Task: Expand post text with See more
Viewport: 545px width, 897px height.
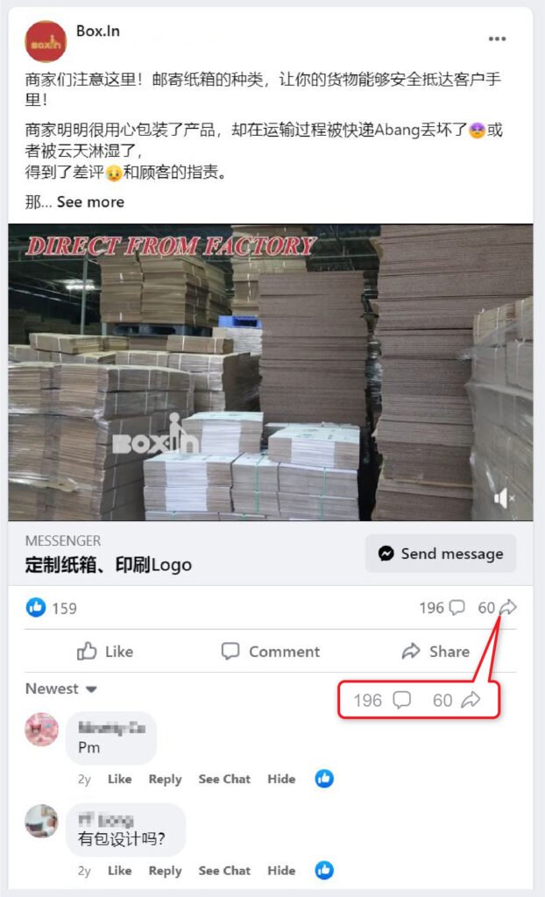Action: pyautogui.click(x=90, y=202)
